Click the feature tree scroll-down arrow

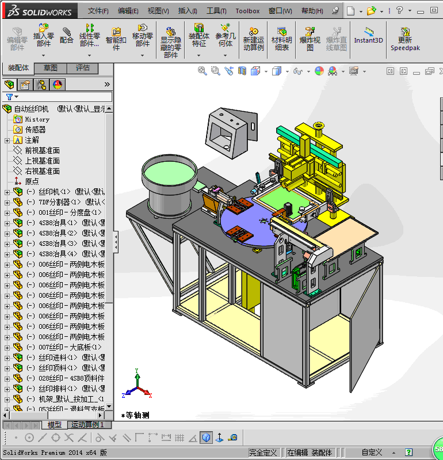pyautogui.click(x=109, y=406)
